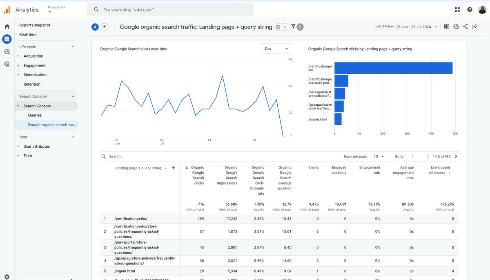
Task: Open the report status check dropdown
Action: click(x=281, y=27)
